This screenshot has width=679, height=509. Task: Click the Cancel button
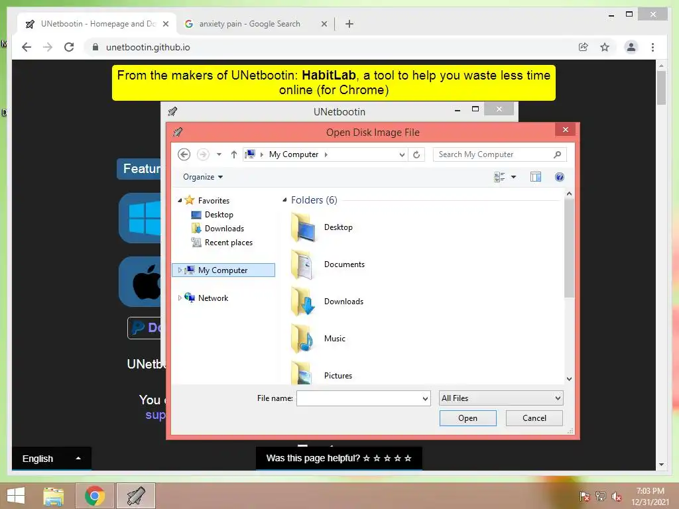(534, 418)
